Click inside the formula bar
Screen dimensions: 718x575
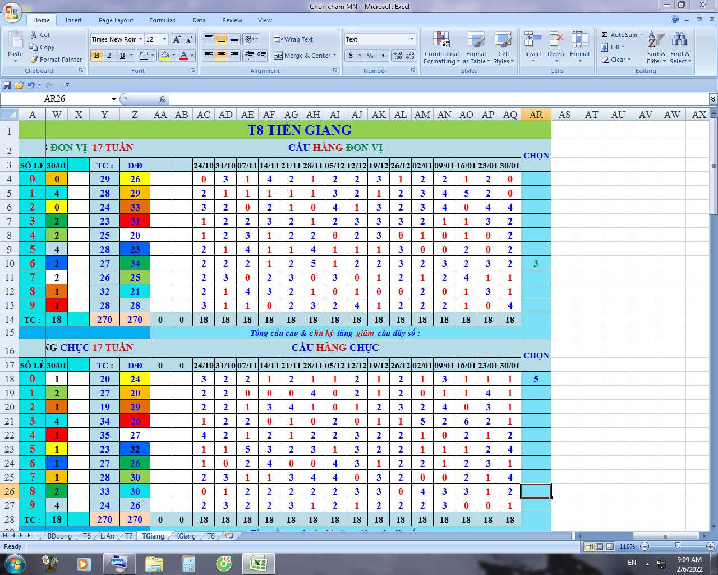click(x=438, y=99)
